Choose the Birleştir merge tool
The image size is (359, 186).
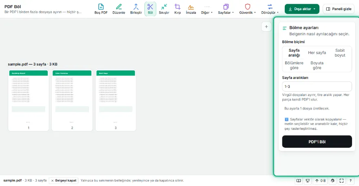point(136,9)
